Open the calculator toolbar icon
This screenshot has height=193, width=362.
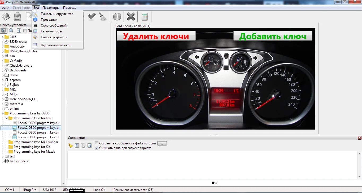[x=145, y=17]
